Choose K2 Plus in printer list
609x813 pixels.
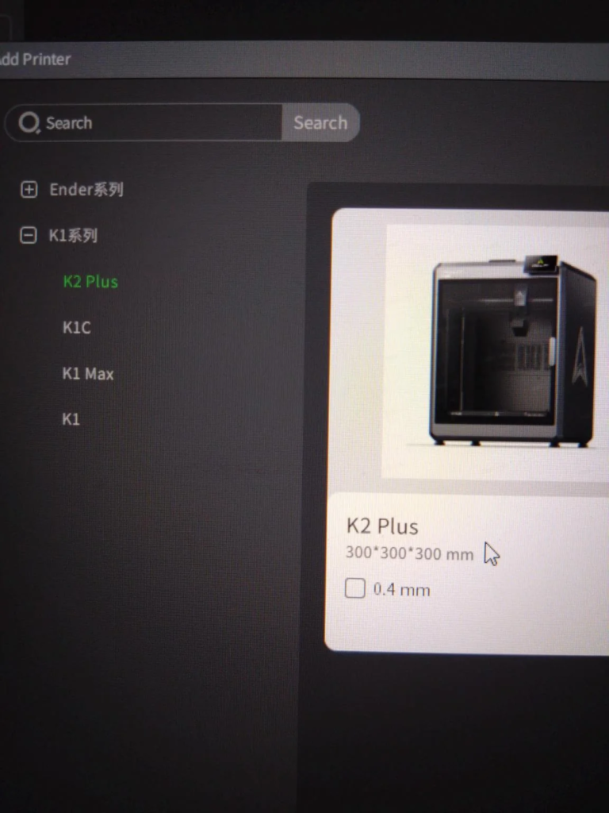[x=90, y=282]
